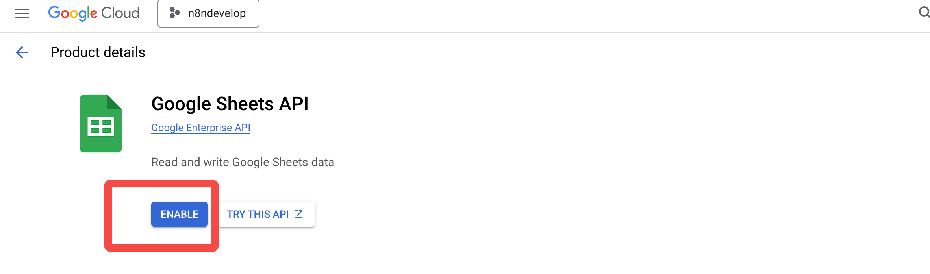Click the external-link icon next to TRY THIS API

(x=299, y=214)
